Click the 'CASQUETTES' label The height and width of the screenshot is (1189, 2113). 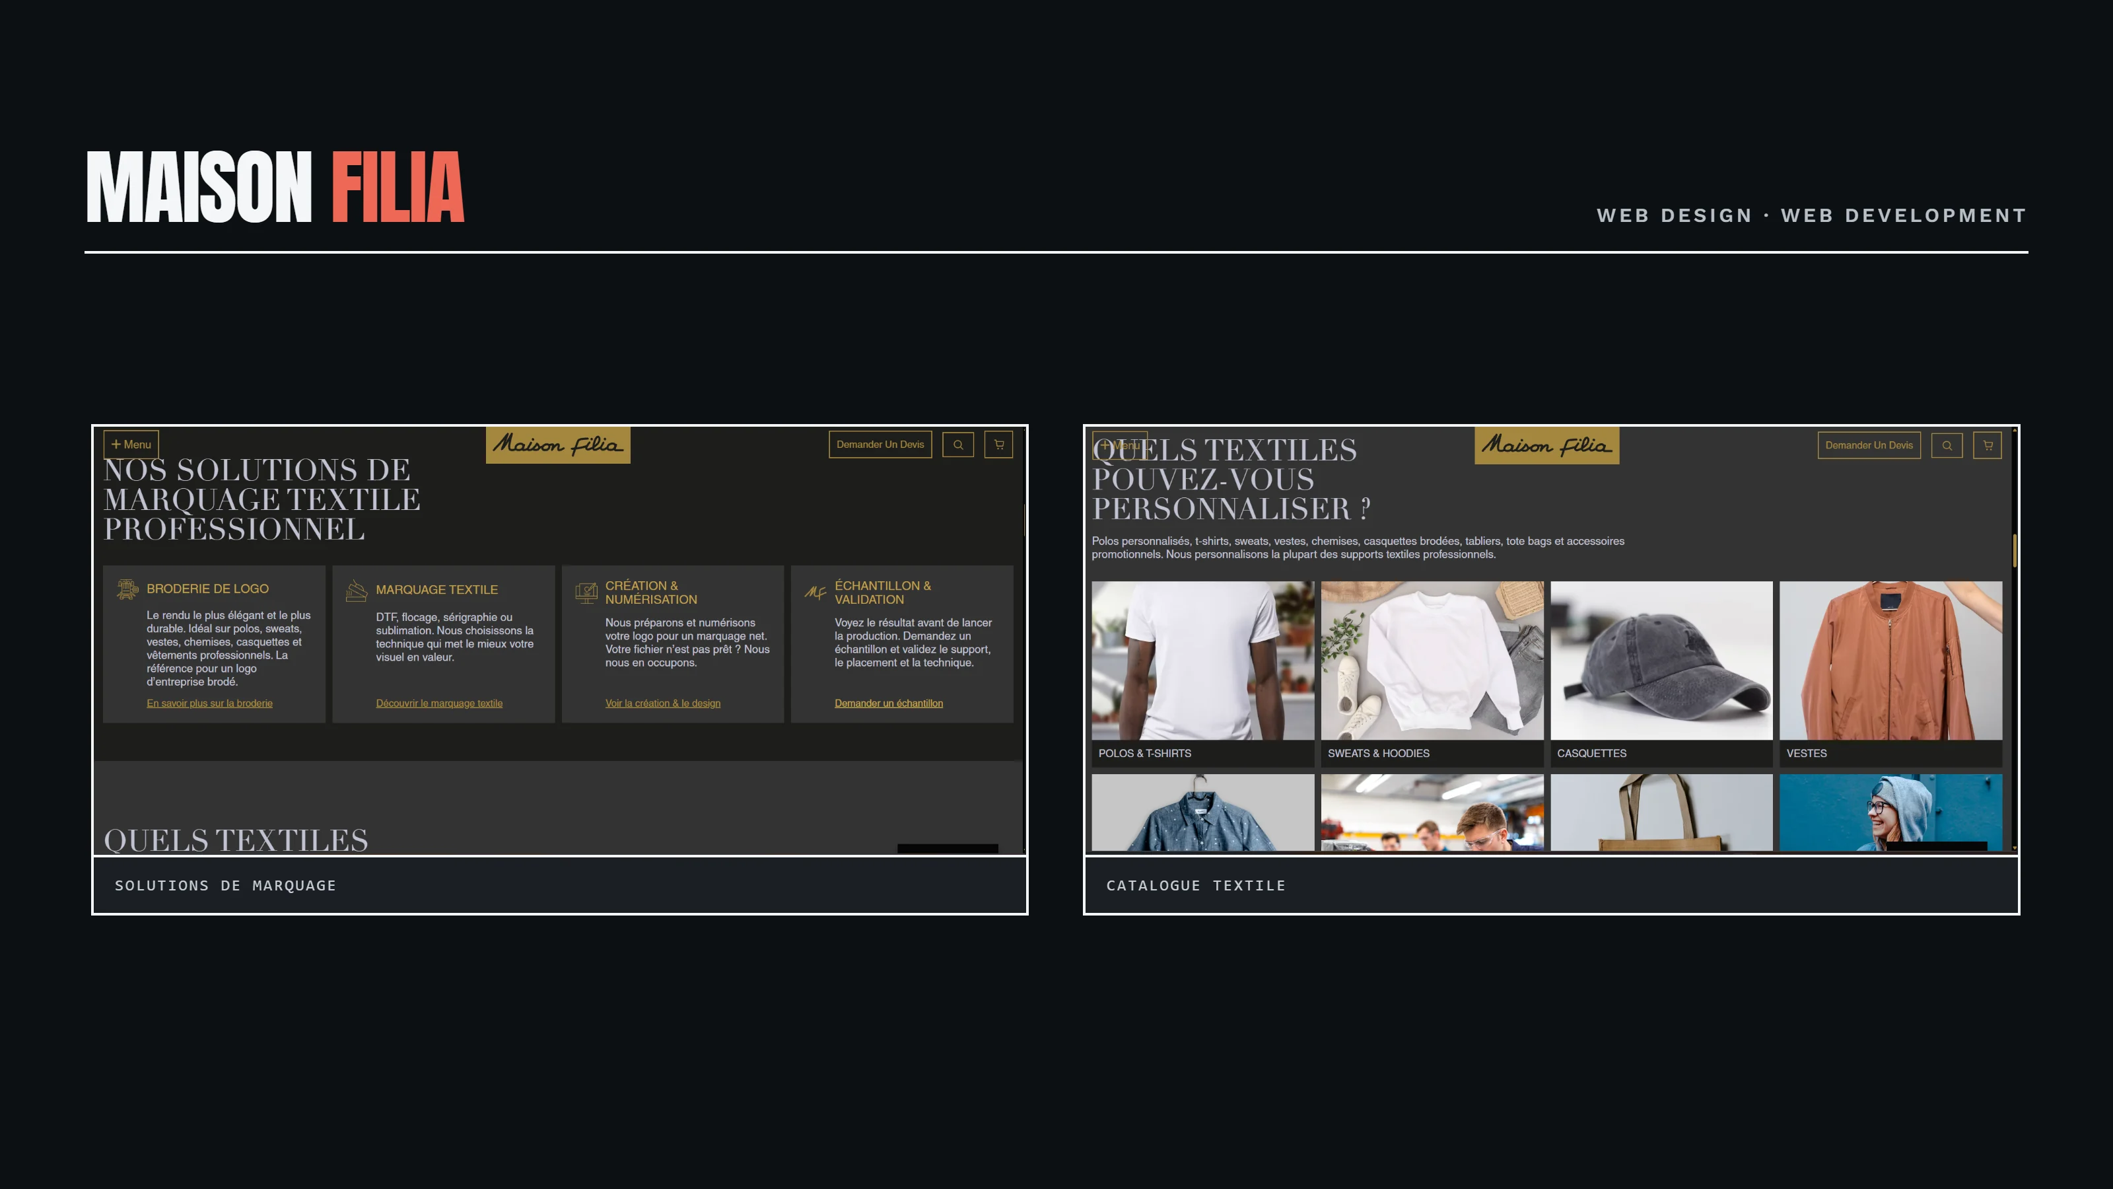click(x=1591, y=753)
